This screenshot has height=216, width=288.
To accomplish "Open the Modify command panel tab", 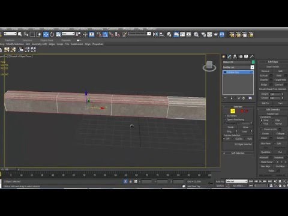I will (x=229, y=56).
